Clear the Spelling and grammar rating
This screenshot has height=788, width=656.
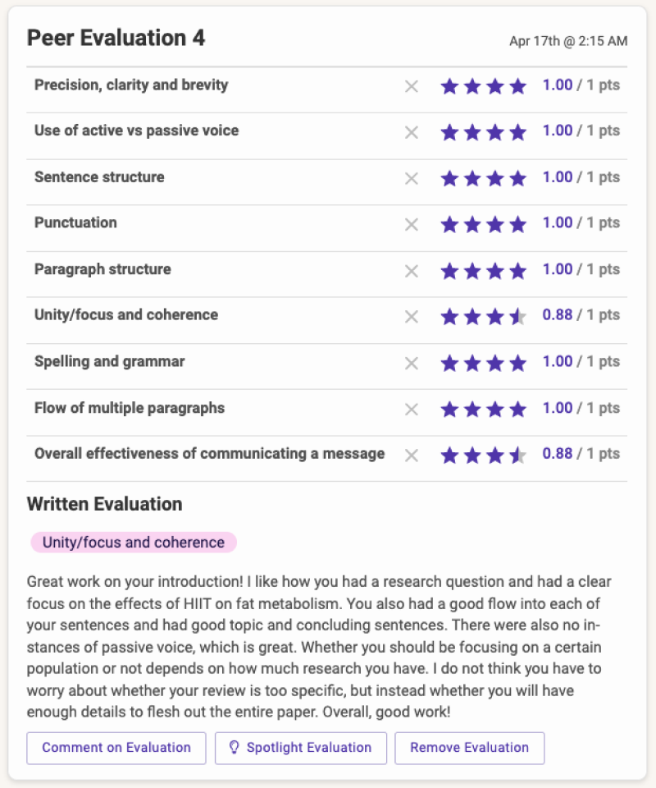tap(412, 363)
